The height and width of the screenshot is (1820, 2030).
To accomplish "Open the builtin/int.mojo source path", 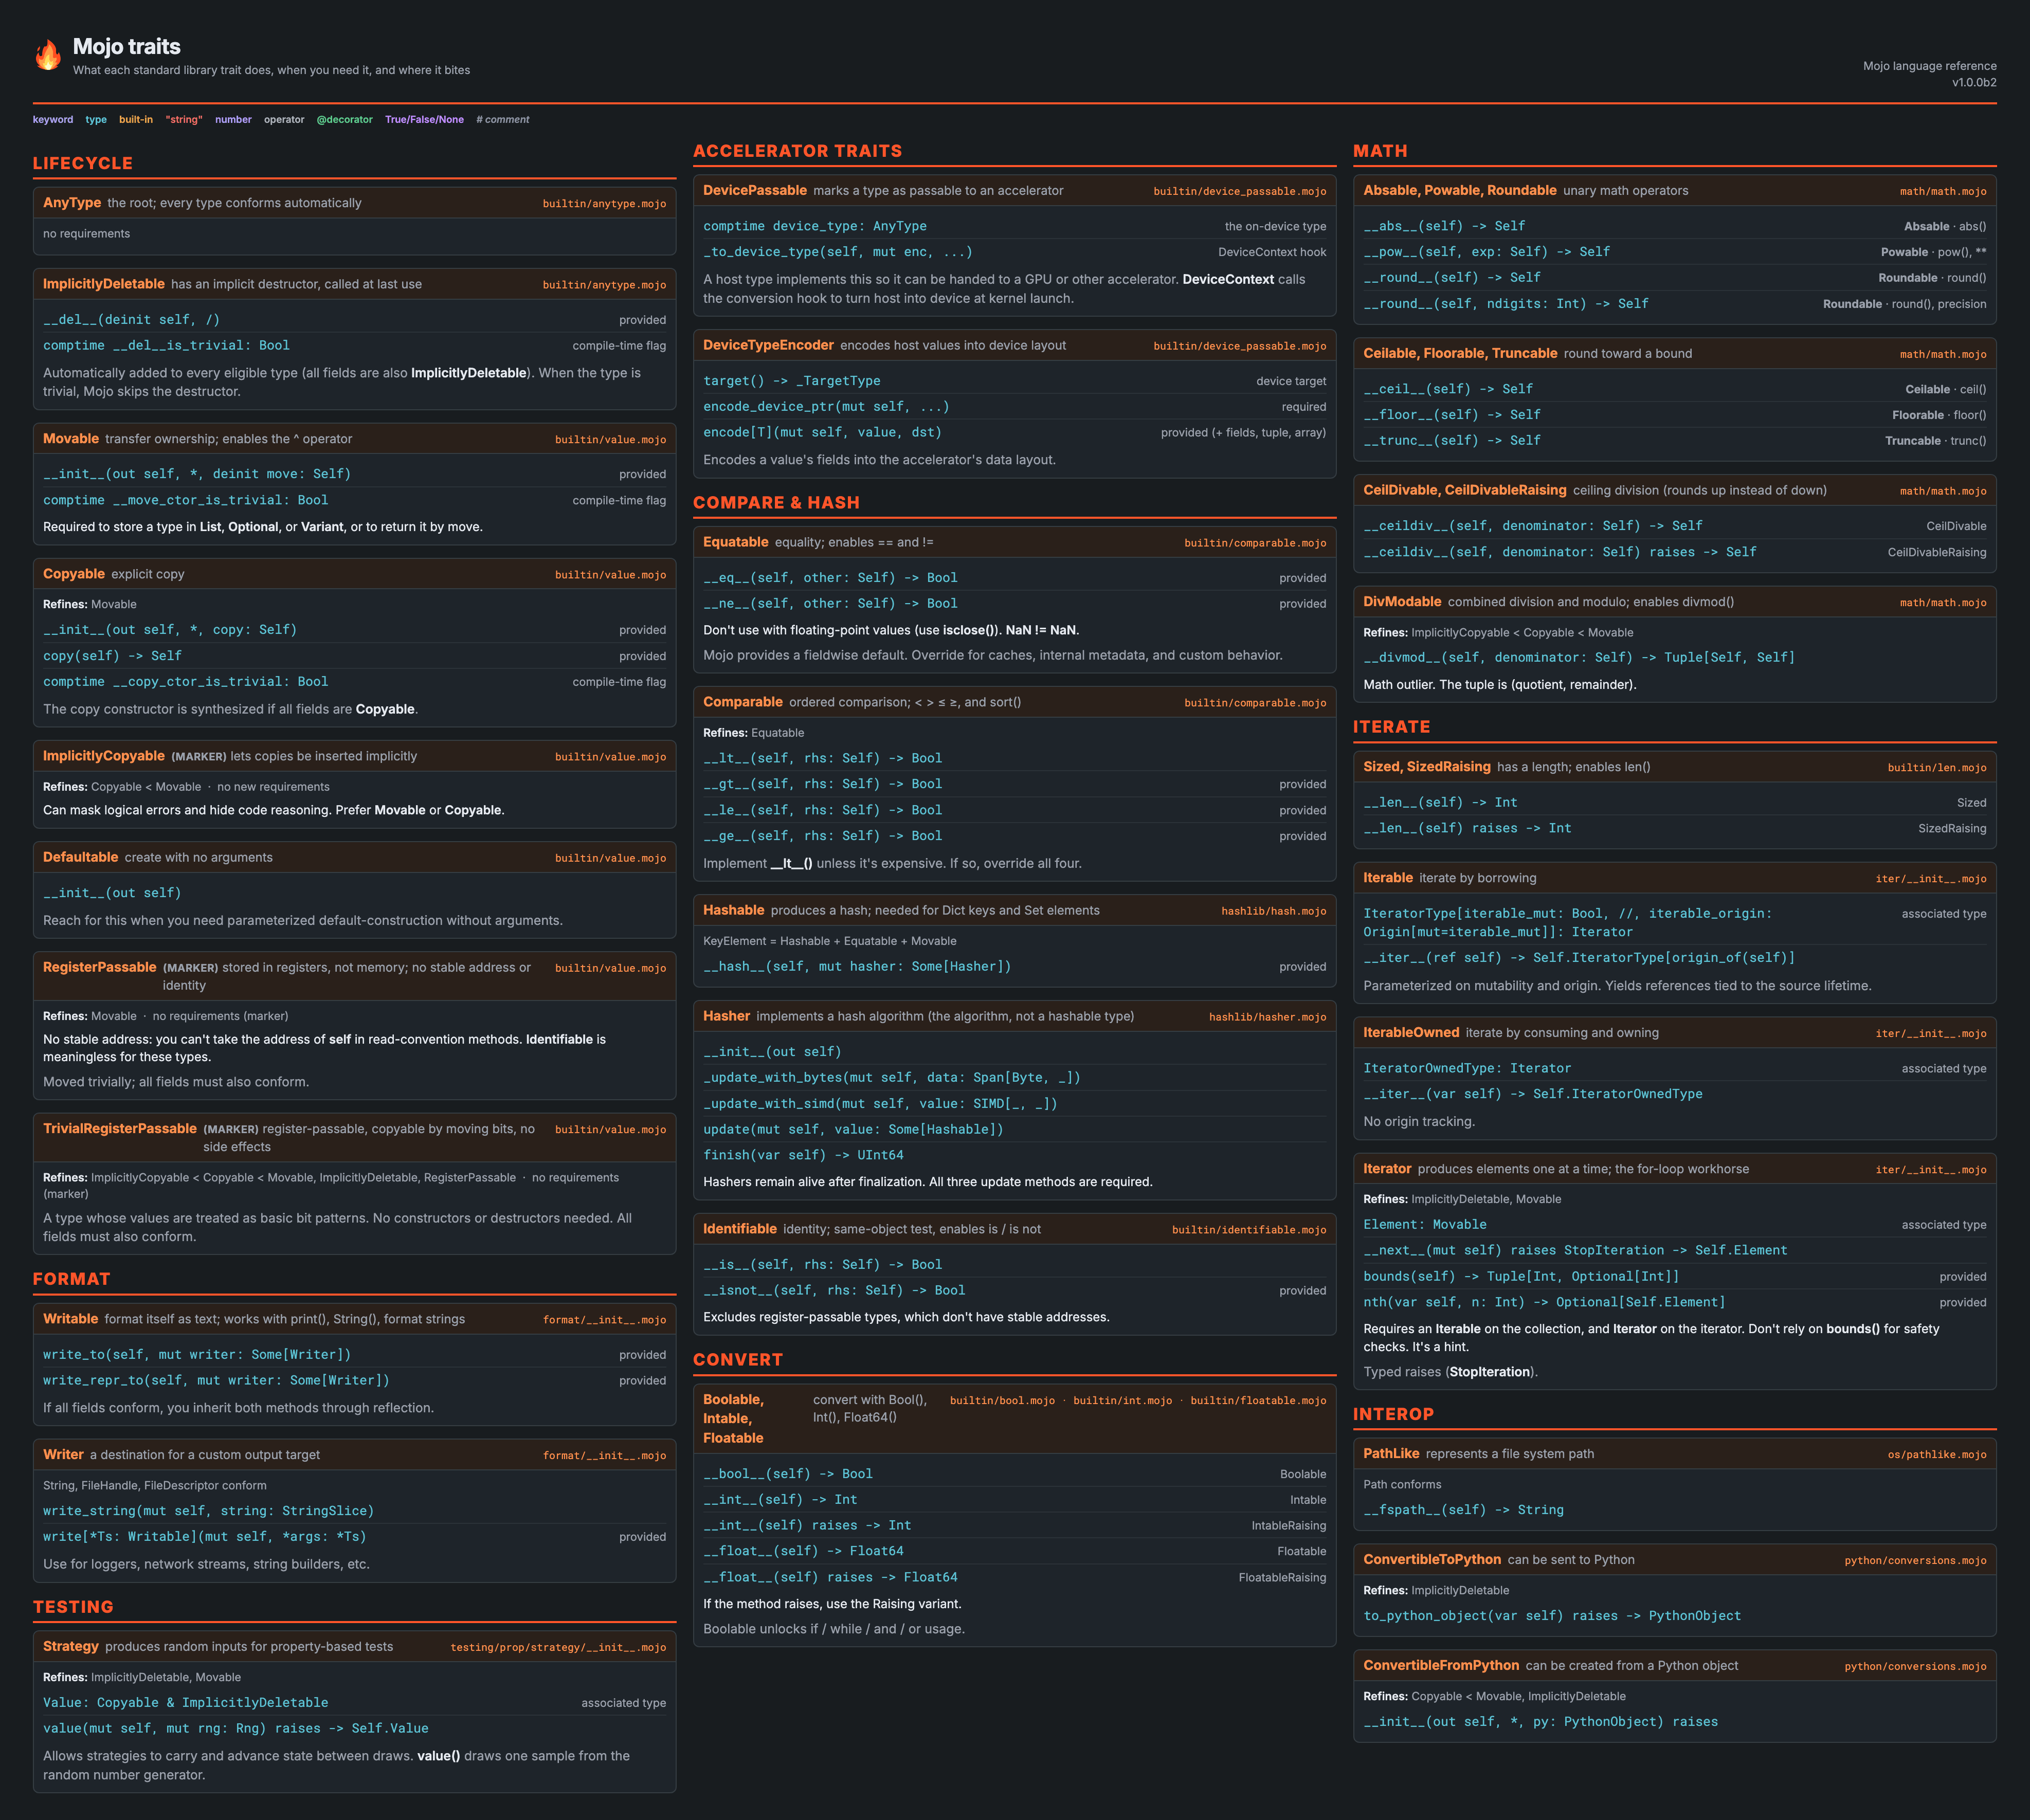I will tap(1122, 1401).
